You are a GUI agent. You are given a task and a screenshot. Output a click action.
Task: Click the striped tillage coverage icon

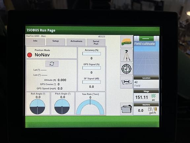point(153,96)
